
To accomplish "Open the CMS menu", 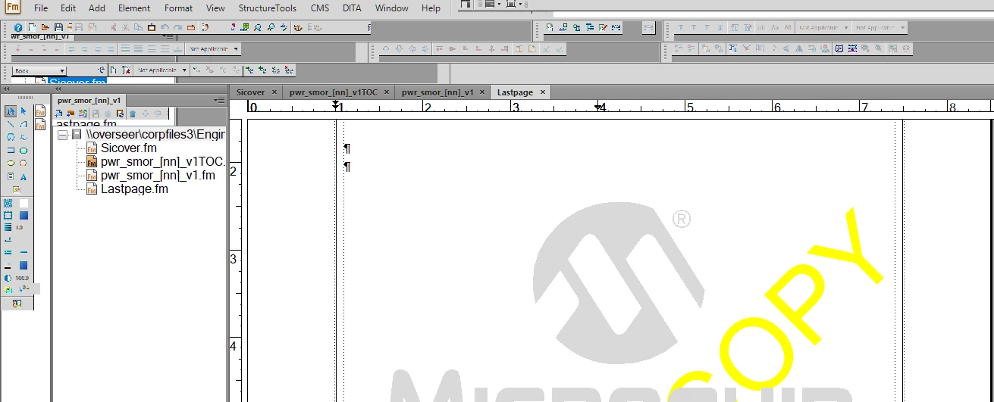I will 320,8.
